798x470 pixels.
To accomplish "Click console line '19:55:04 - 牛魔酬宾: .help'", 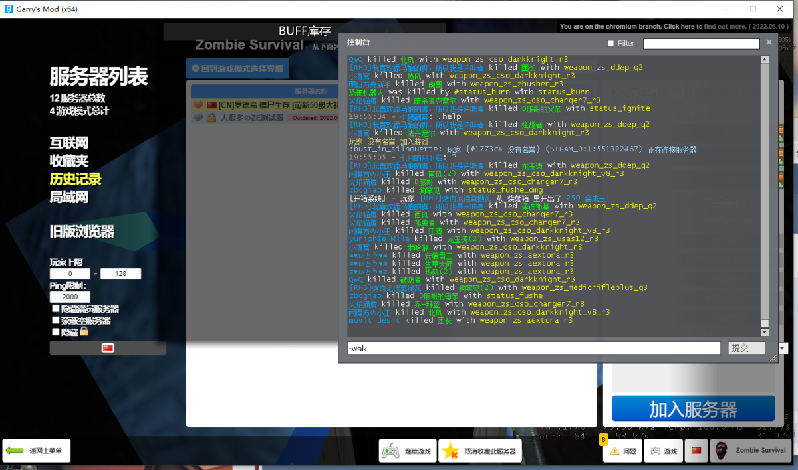I will [x=405, y=116].
